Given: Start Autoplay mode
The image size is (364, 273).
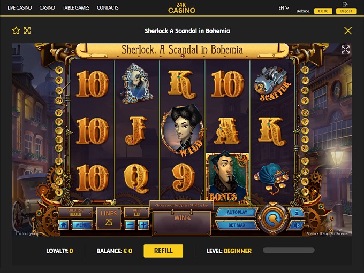Looking at the screenshot, I should point(237,212).
